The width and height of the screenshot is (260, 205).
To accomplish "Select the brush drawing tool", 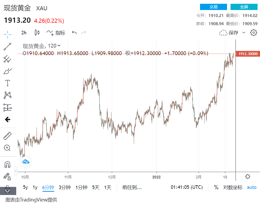I will (8, 71).
